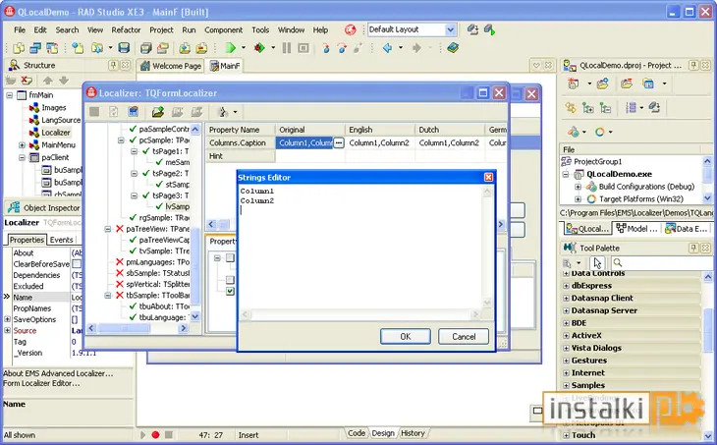Click the Open file toolbar icon

(x=96, y=48)
